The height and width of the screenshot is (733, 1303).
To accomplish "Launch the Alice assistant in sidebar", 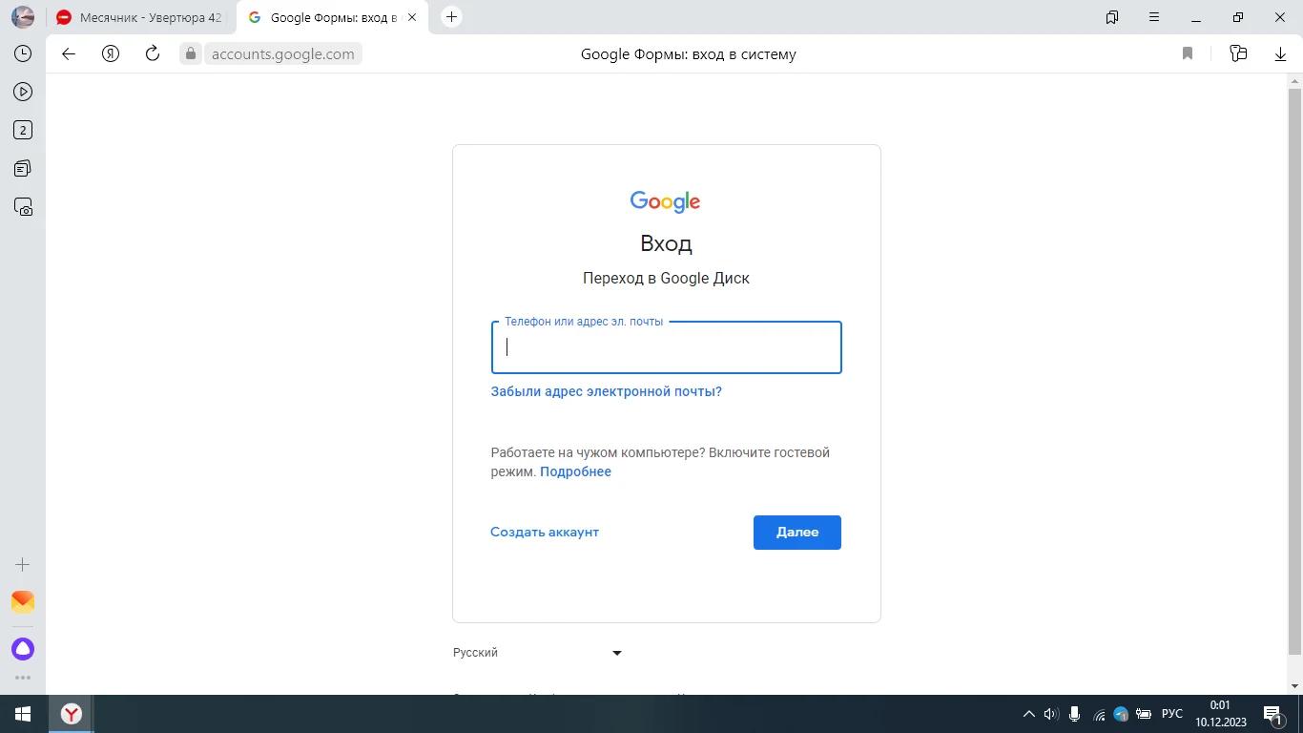I will click(23, 650).
